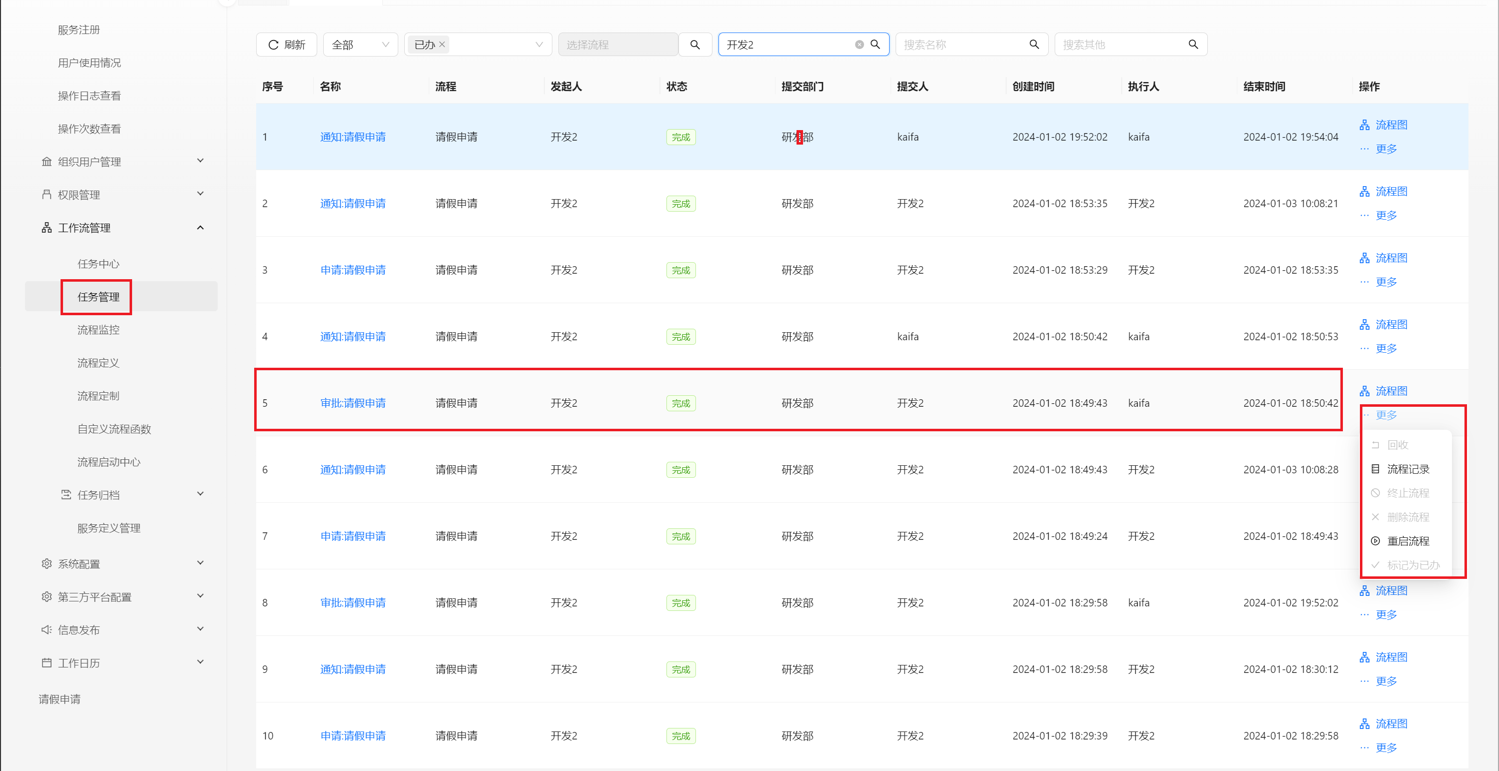Expand 任务归档 submenu chevron

pos(200,494)
